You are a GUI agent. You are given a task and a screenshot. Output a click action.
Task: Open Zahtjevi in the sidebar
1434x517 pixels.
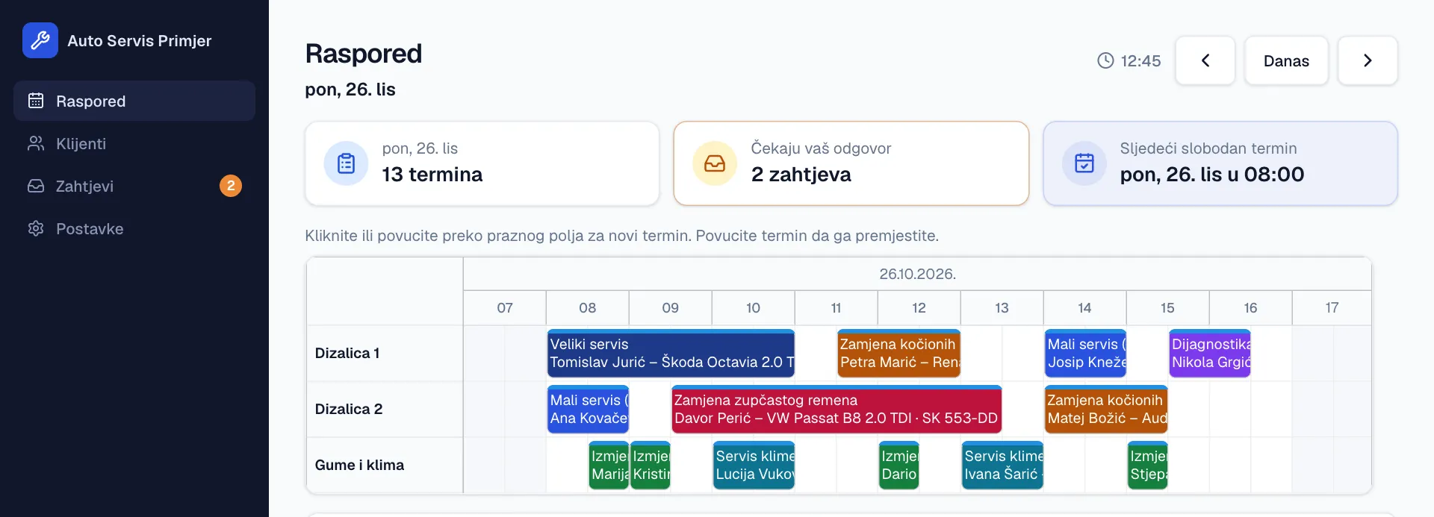pos(134,186)
